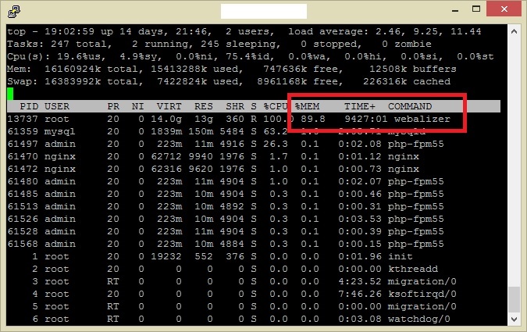Click PID 61528 in the process list
The height and width of the screenshot is (332, 527).
click(x=23, y=231)
